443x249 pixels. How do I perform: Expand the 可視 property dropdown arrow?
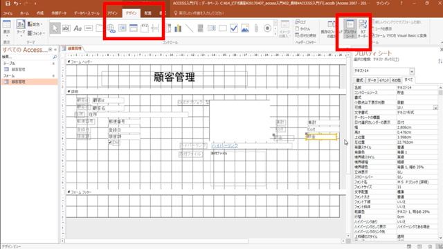[x=435, y=108]
